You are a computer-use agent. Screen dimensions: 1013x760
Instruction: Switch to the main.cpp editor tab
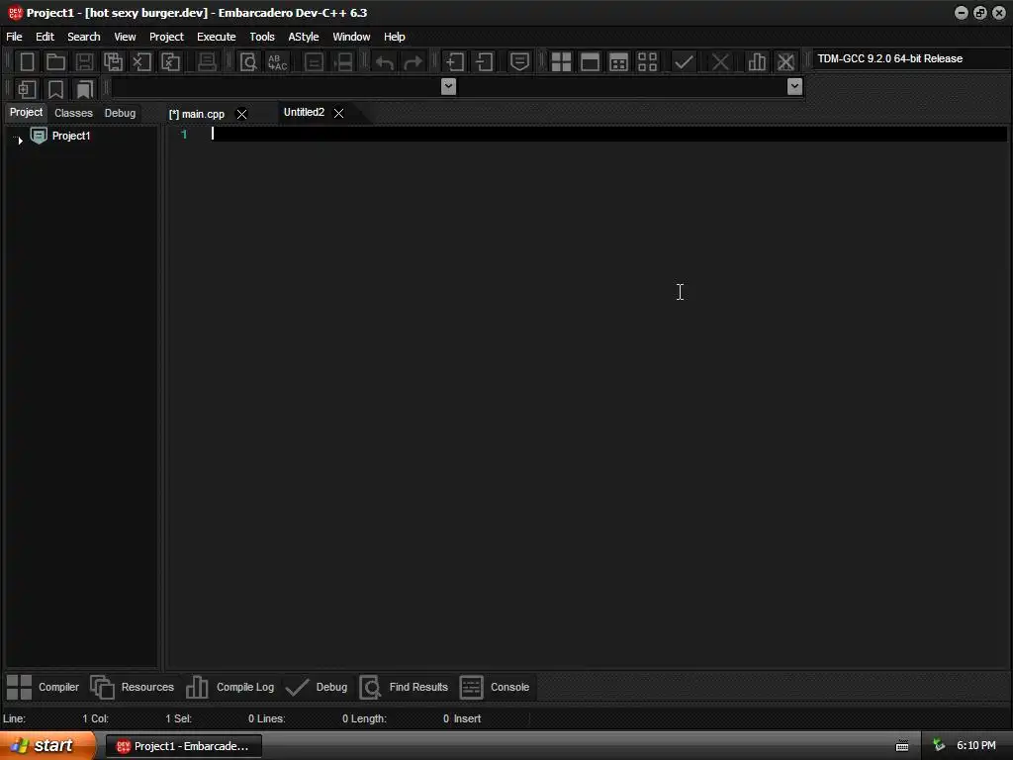[197, 115]
